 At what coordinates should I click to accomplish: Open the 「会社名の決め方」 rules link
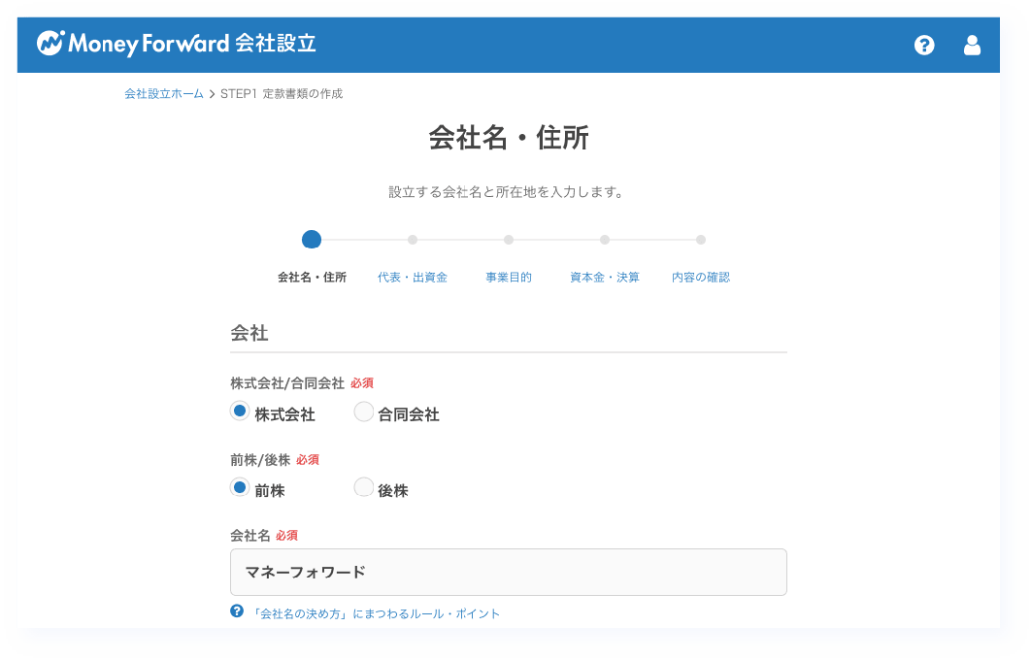(377, 613)
